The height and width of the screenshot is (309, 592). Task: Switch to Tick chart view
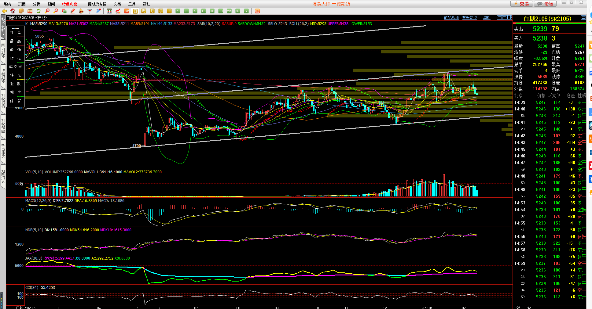point(127,11)
